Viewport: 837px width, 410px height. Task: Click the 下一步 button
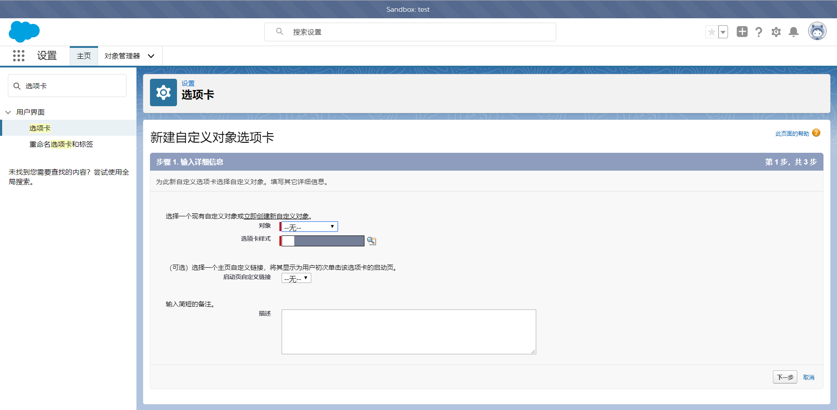point(785,377)
